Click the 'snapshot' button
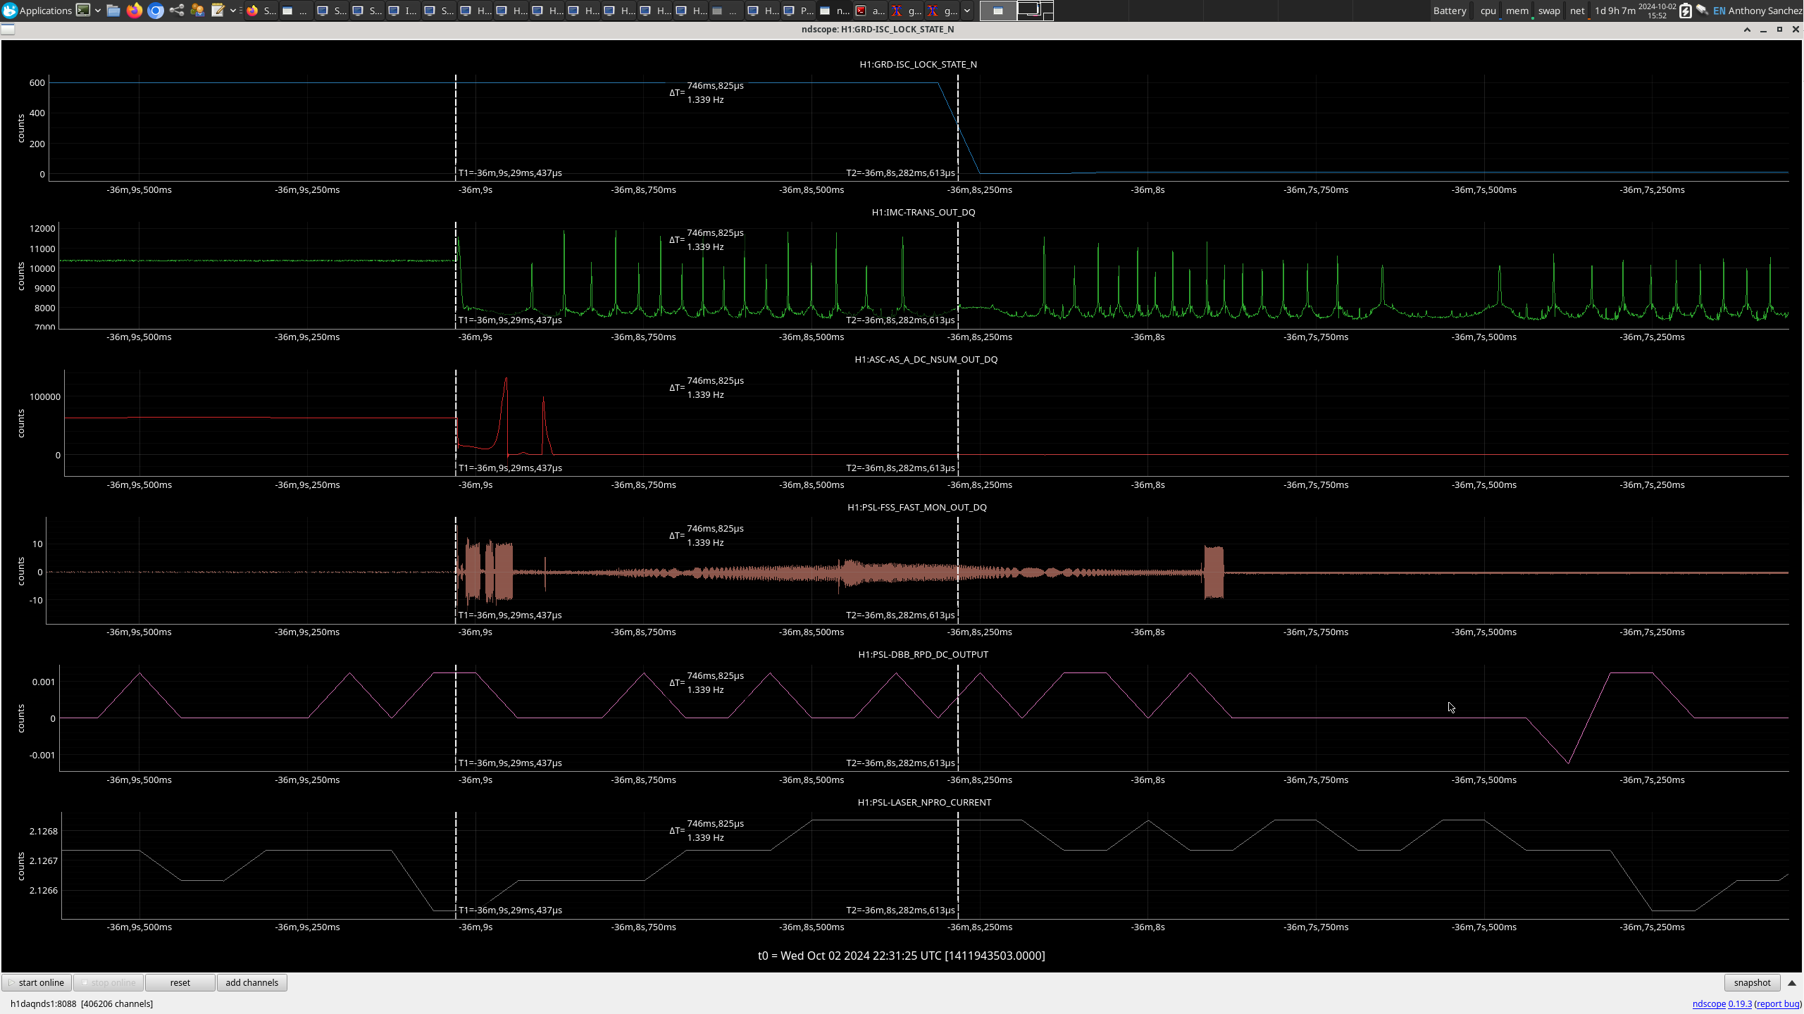1804x1014 pixels. point(1752,983)
